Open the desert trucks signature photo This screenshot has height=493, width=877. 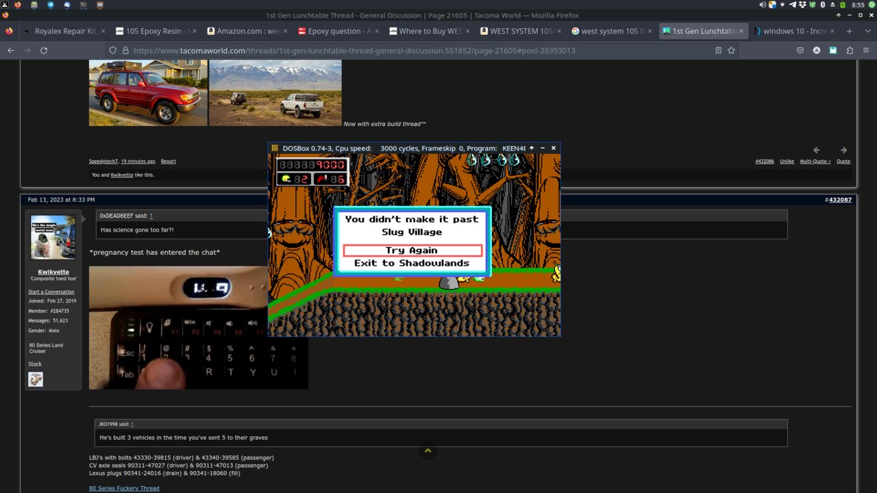click(275, 92)
